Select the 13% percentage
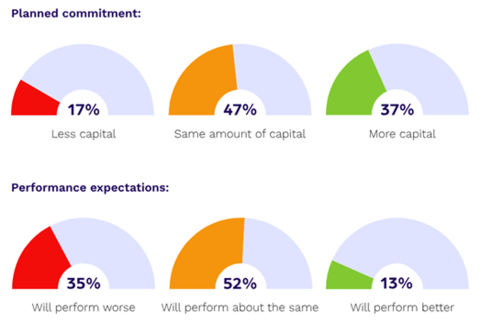Viewport: 481px width, 323px height. coord(397,284)
